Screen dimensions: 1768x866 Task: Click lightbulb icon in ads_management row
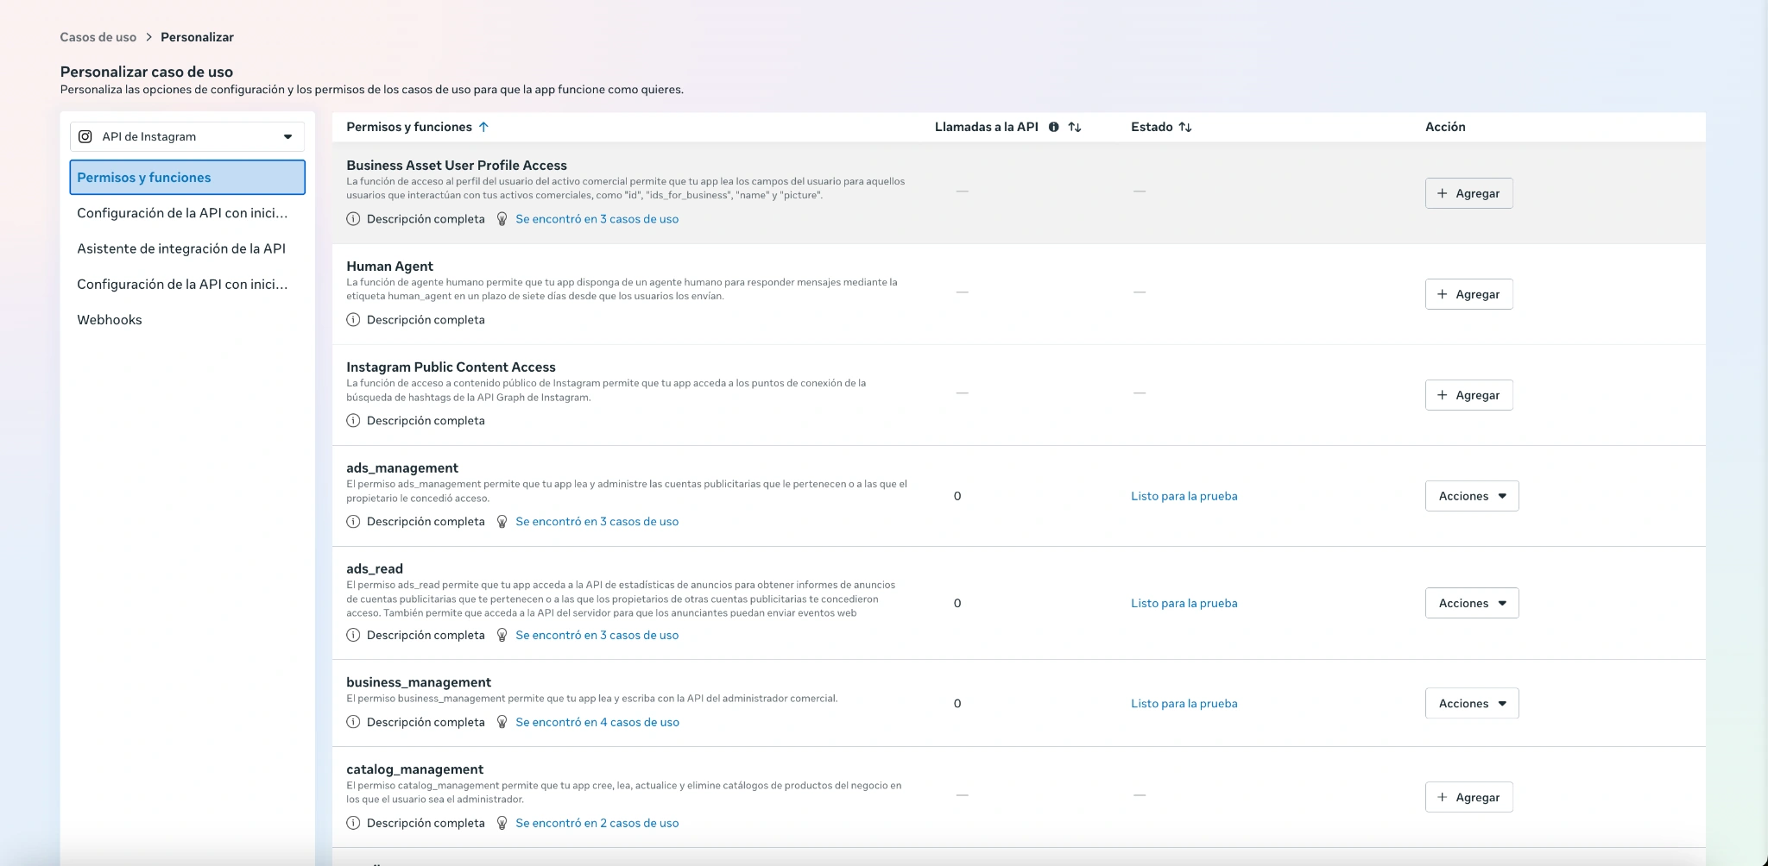[502, 522]
